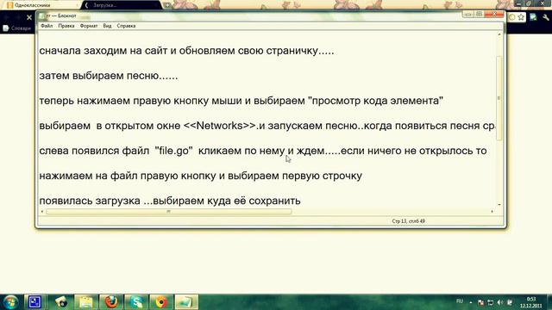Click the text "file.go" in Notepad

point(174,151)
